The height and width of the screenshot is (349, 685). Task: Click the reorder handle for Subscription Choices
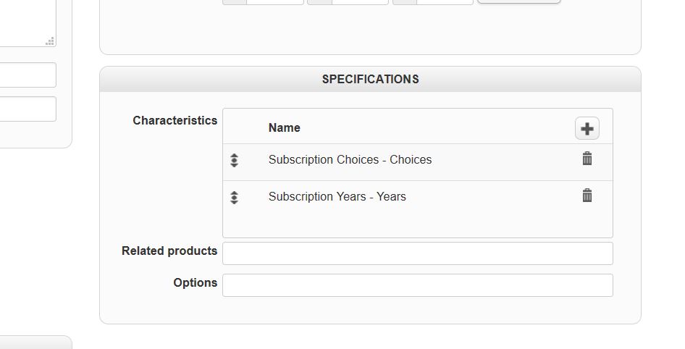click(235, 160)
